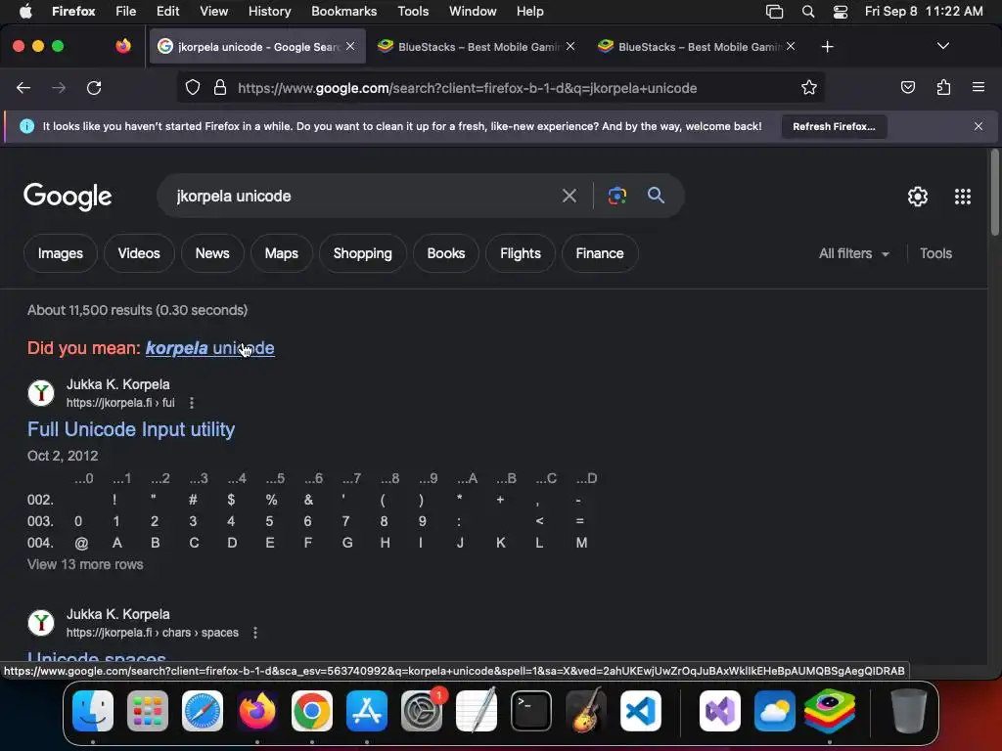Screen dimensions: 1002x751
Task: Reload the current page
Action: (x=94, y=88)
